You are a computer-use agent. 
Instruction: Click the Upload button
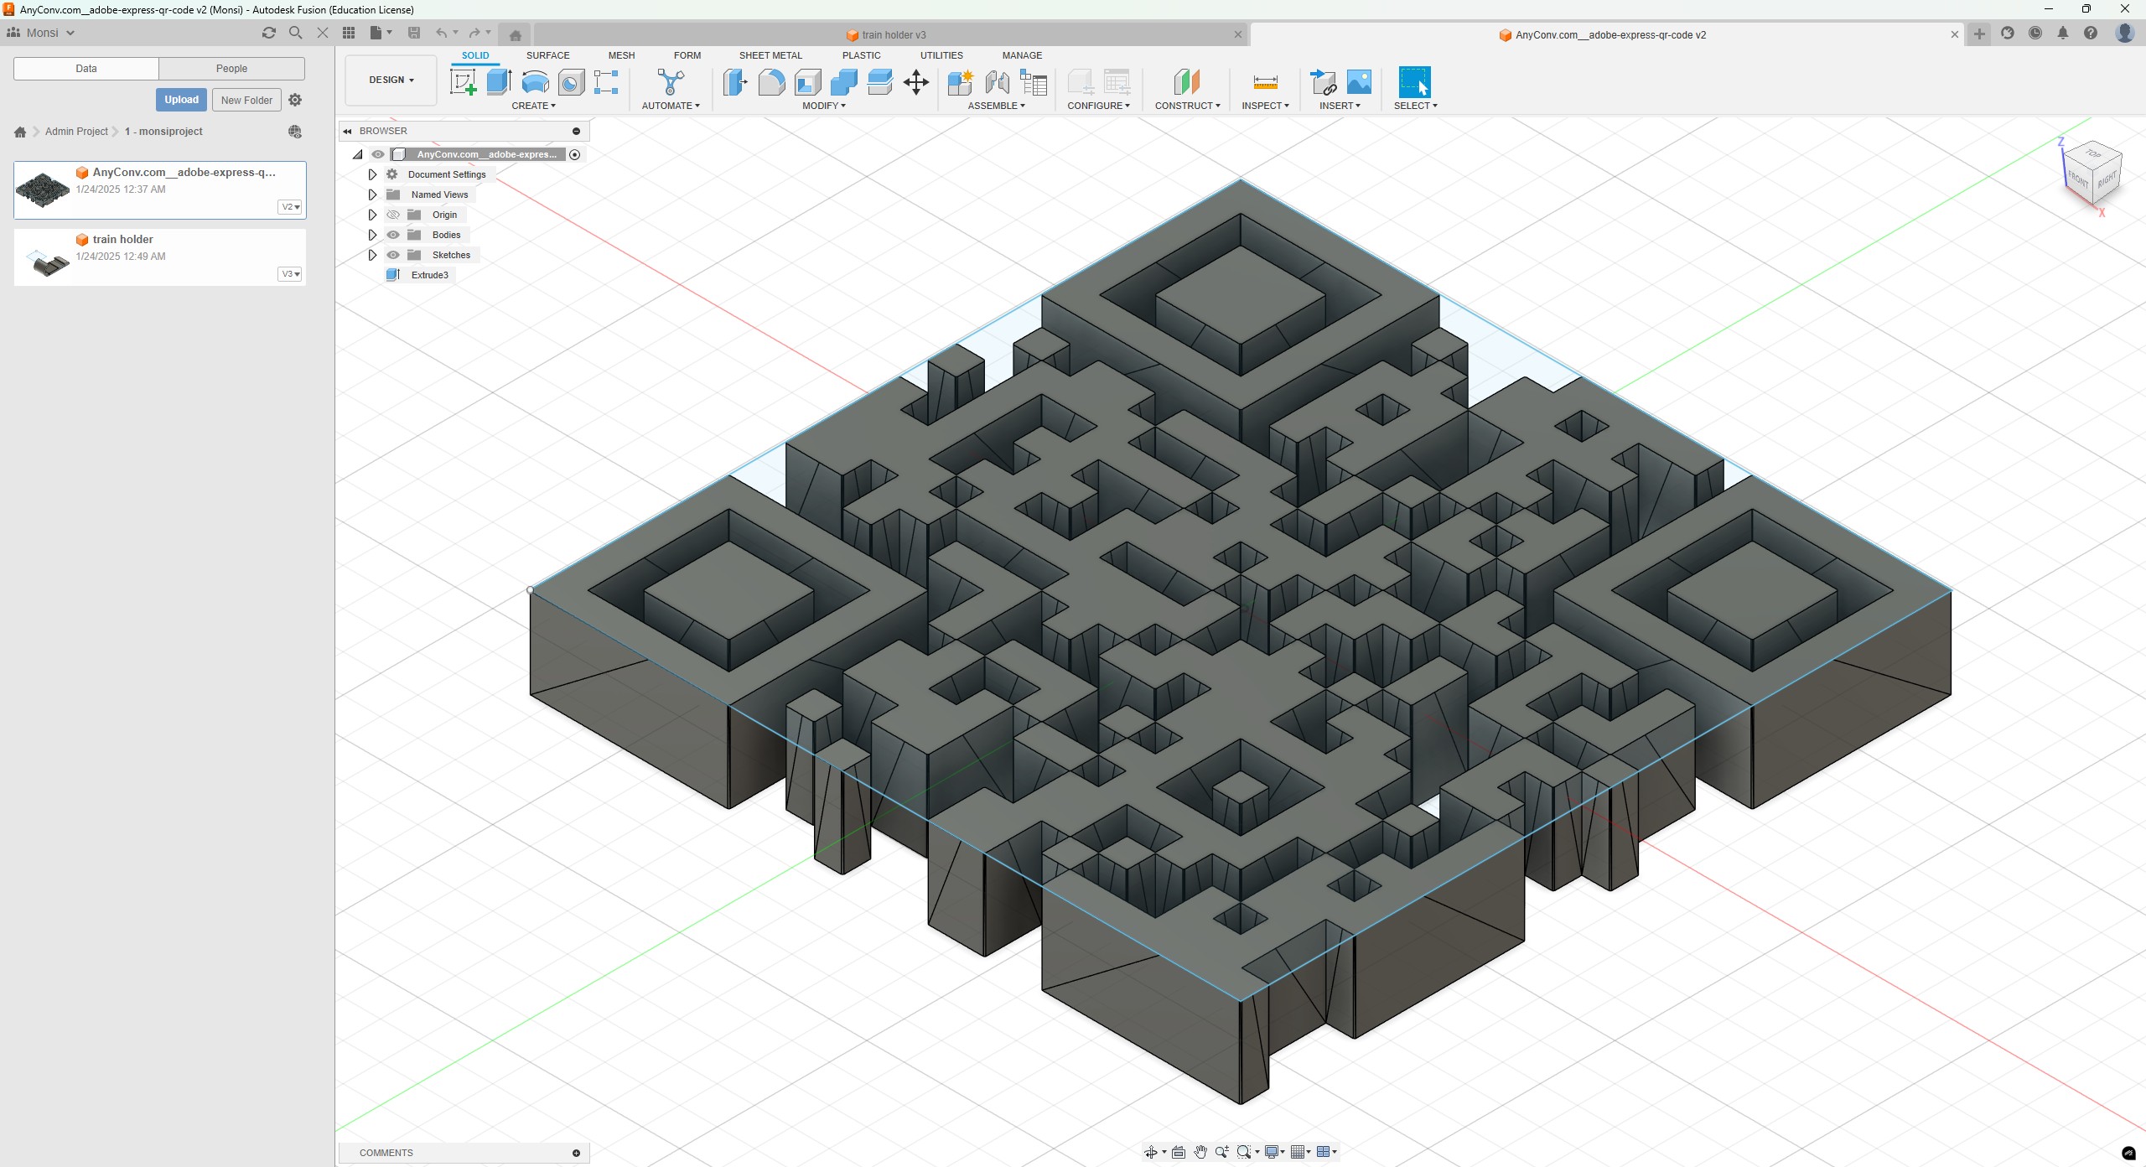coord(181,100)
